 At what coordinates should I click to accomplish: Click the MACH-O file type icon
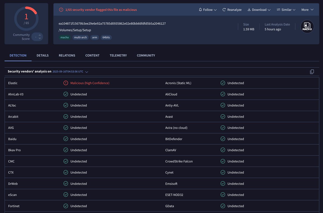click(307, 27)
